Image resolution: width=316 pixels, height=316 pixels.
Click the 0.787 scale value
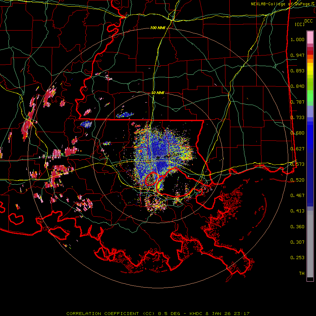297,102
